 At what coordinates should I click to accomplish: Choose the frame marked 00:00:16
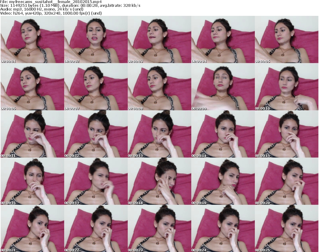pos(32,181)
